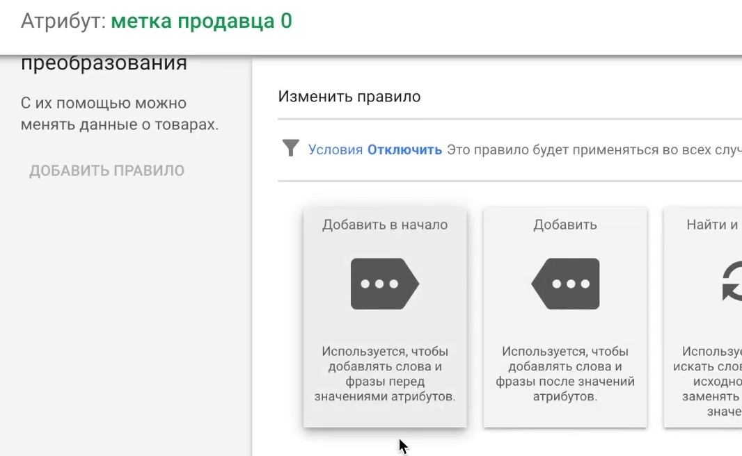The width and height of the screenshot is (742, 456).
Task: Choose the Найти и card title
Action: click(x=713, y=225)
